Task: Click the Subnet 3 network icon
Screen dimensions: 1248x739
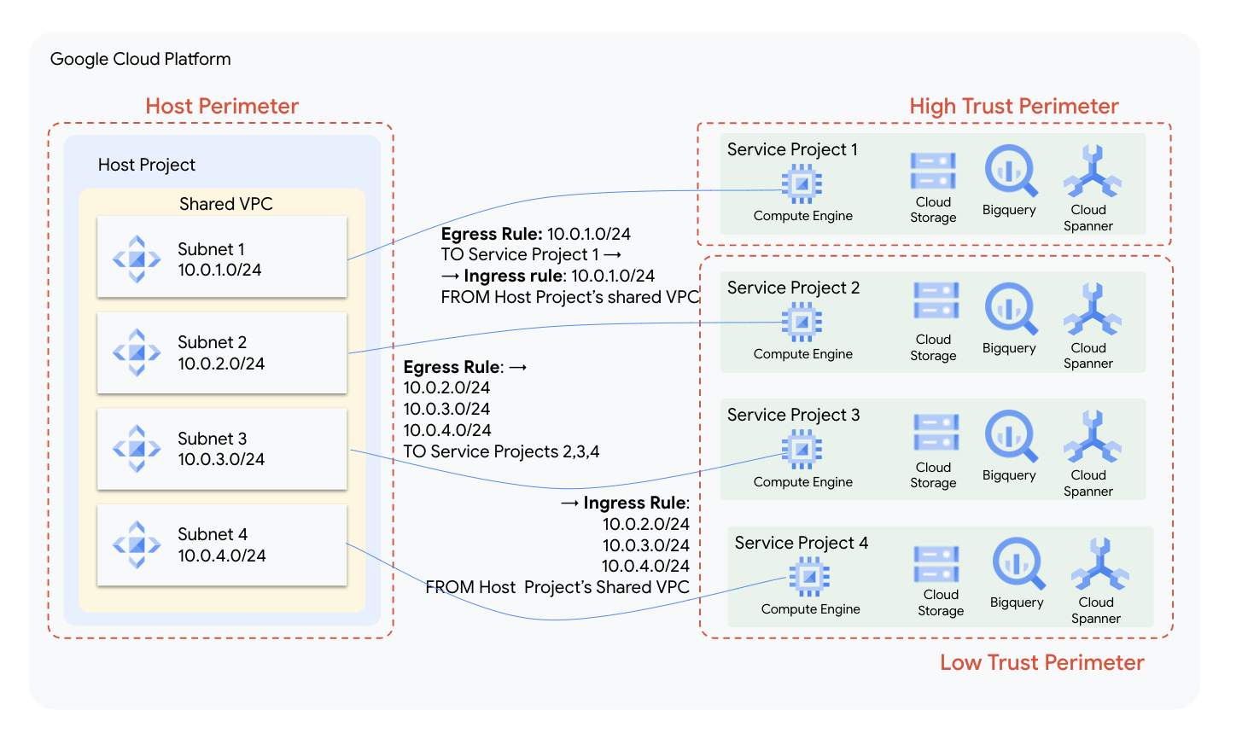Action: pos(137,449)
